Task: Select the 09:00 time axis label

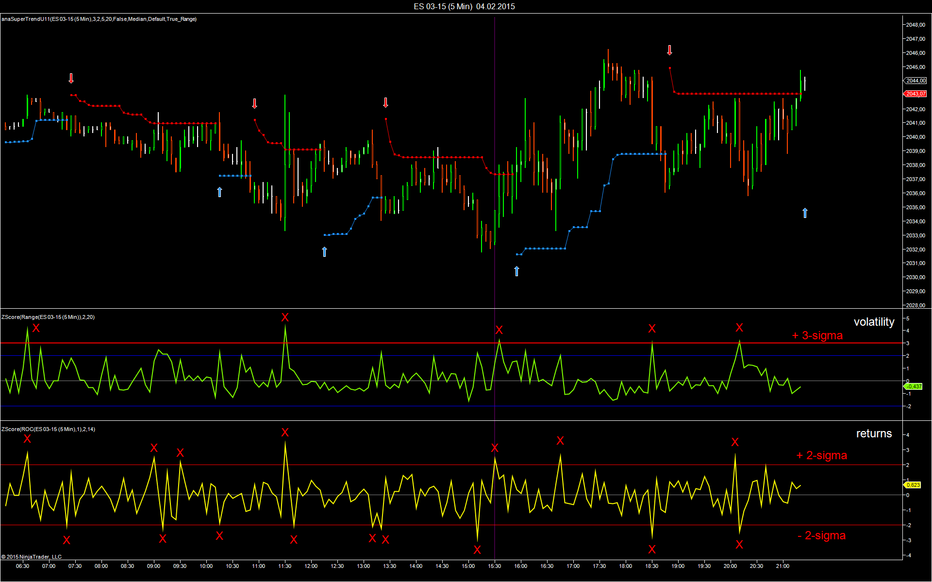Action: tap(154, 566)
